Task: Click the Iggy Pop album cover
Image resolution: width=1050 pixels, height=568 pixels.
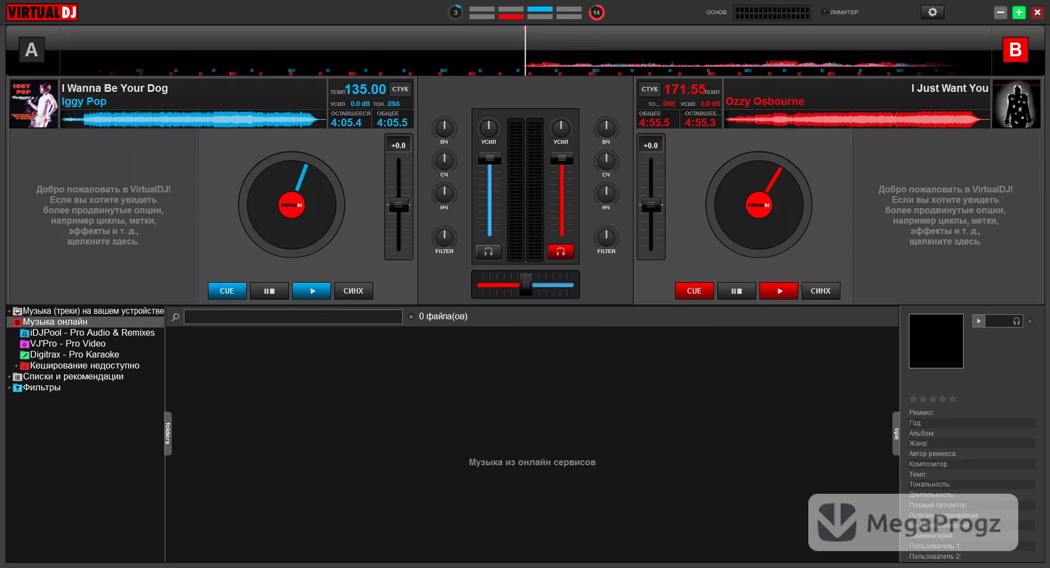Action: (33, 104)
